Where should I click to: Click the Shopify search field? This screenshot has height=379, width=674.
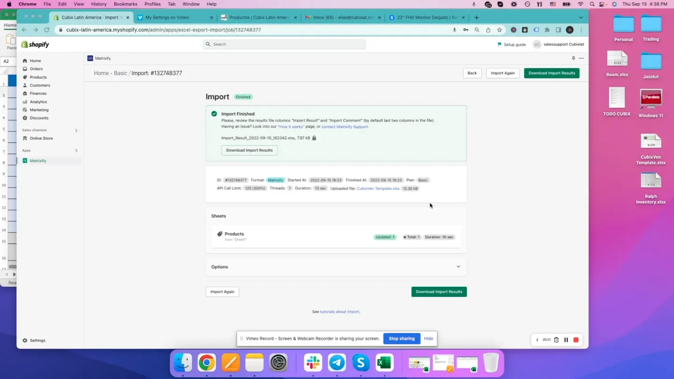pyautogui.click(x=285, y=44)
